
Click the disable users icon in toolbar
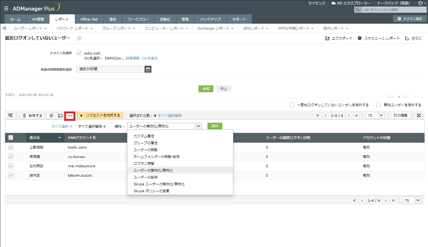pyautogui.click(x=51, y=116)
